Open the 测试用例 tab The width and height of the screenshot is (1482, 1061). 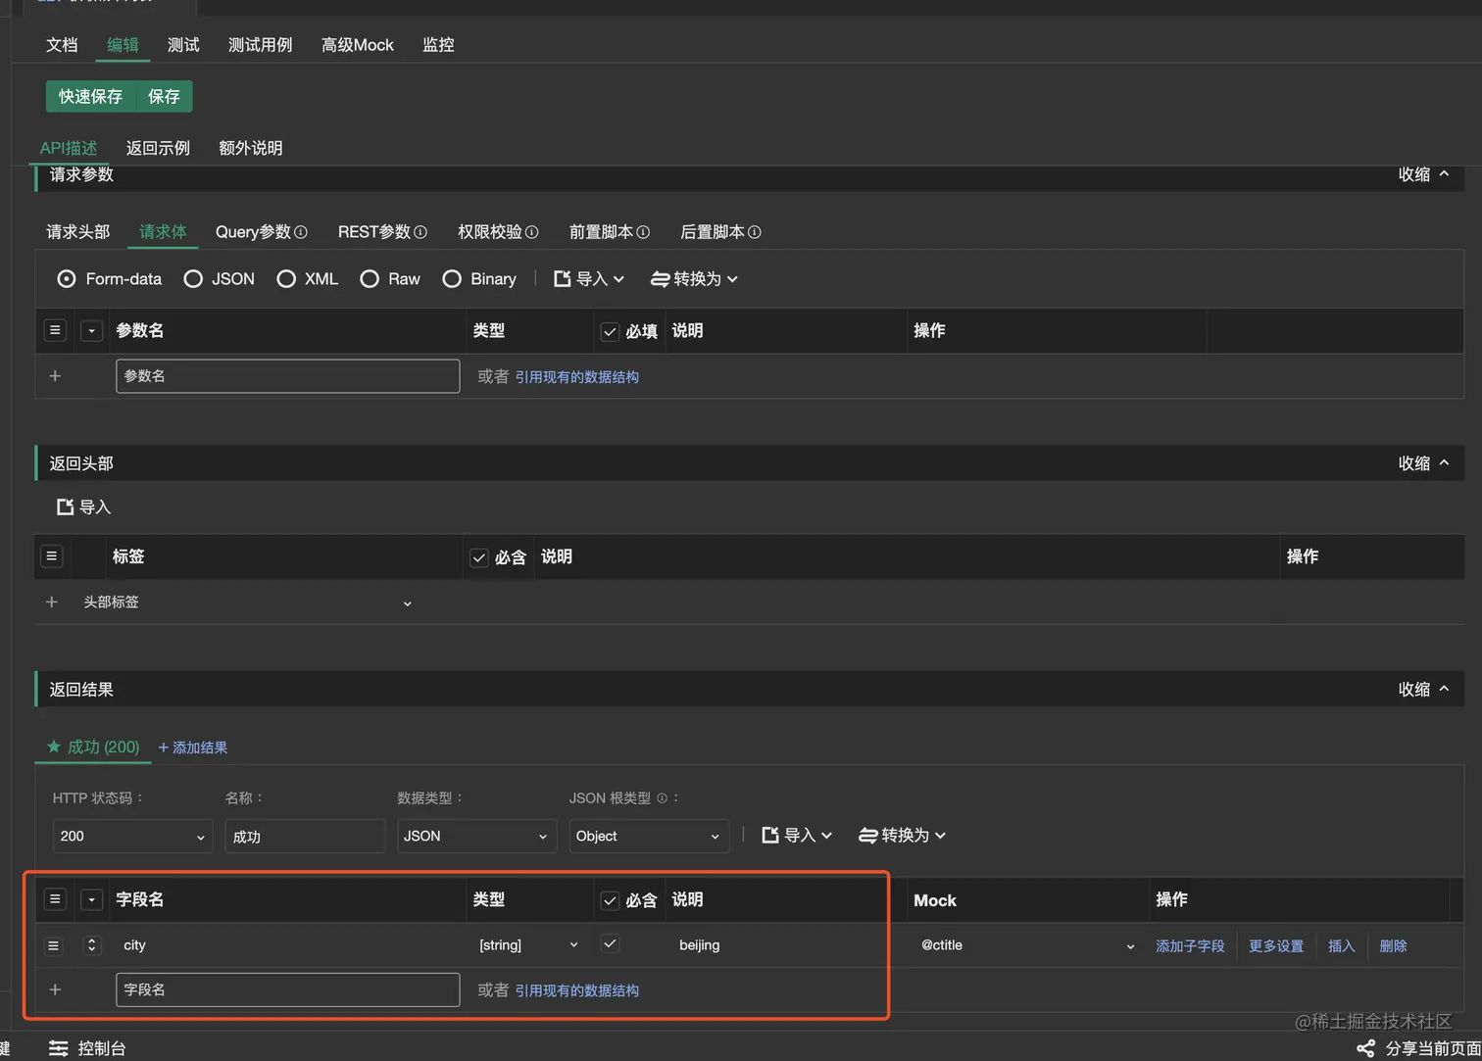click(x=260, y=45)
